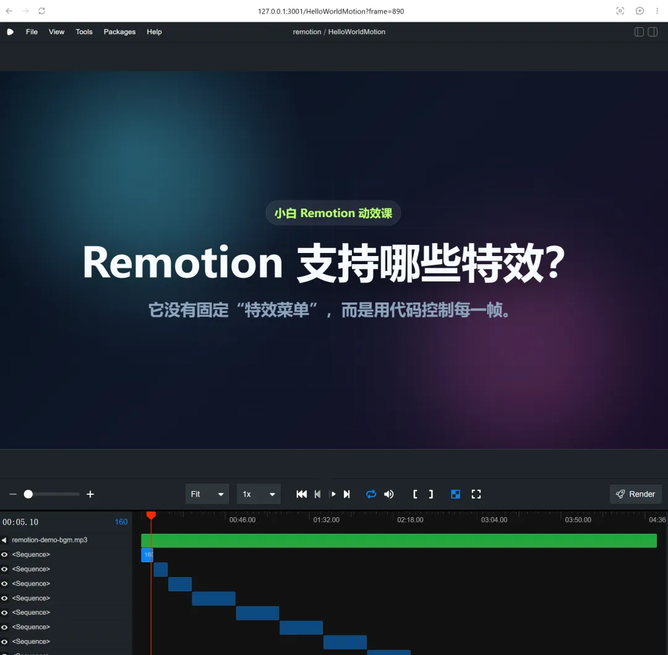Select the fourth sequence clip block
Viewport: 668px width, 655px height.
213,599
